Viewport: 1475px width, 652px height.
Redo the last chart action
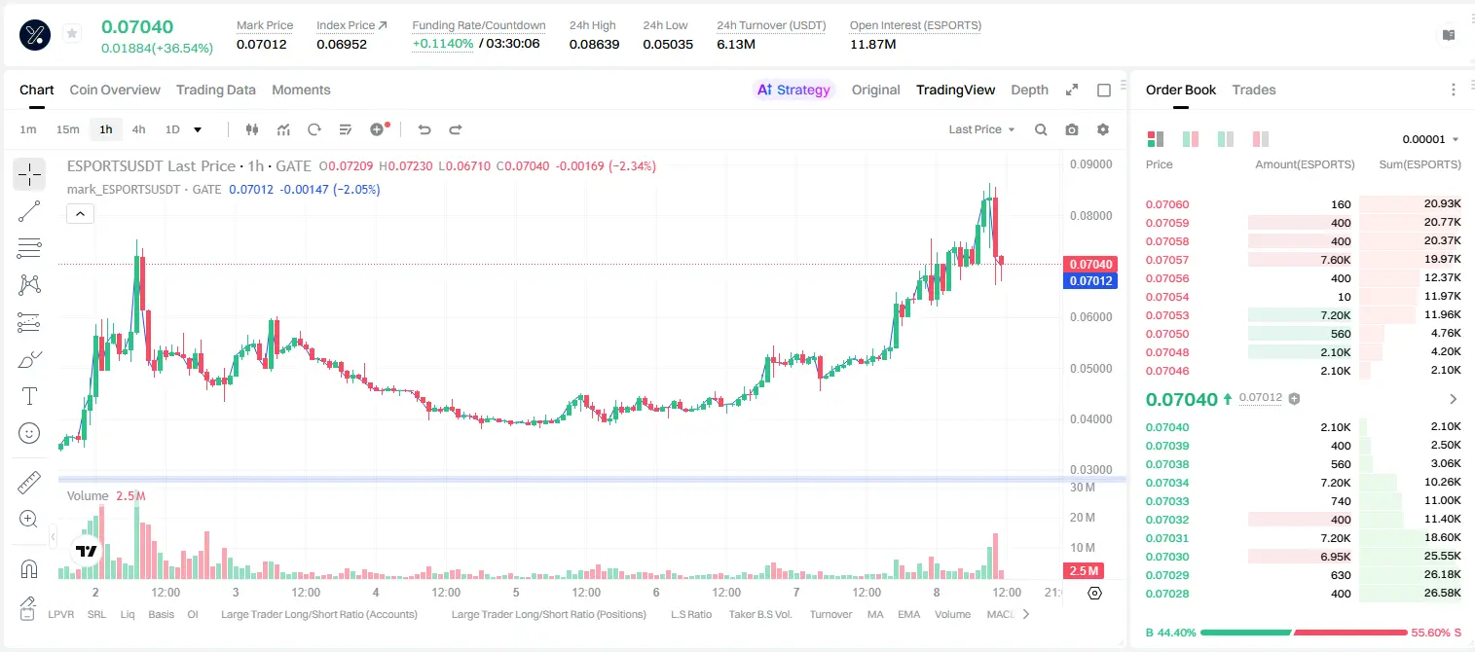pos(455,129)
